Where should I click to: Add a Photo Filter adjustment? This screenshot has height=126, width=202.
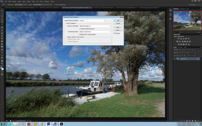(185, 42)
